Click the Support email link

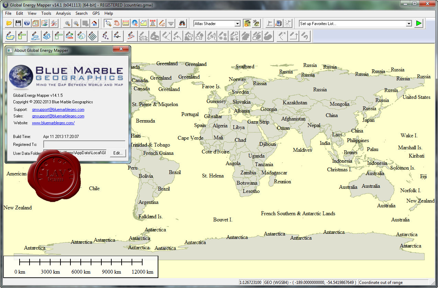pos(58,110)
